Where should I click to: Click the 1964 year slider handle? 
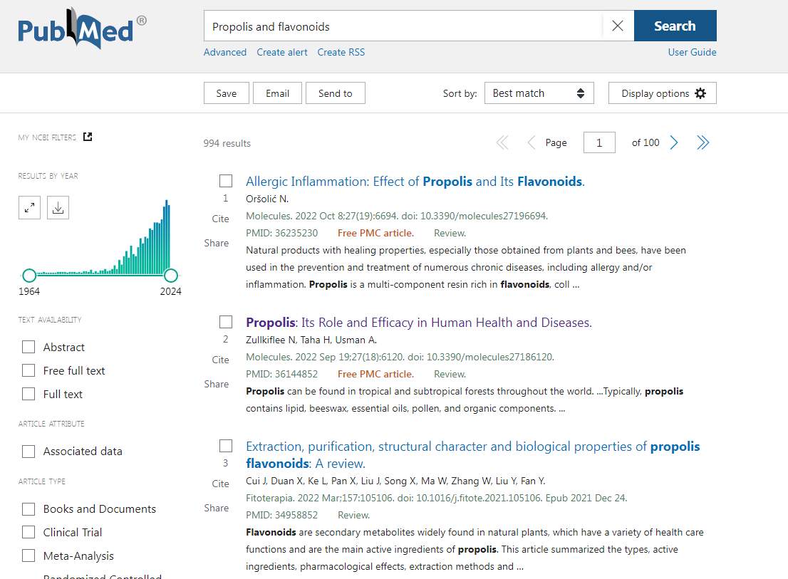pos(29,276)
